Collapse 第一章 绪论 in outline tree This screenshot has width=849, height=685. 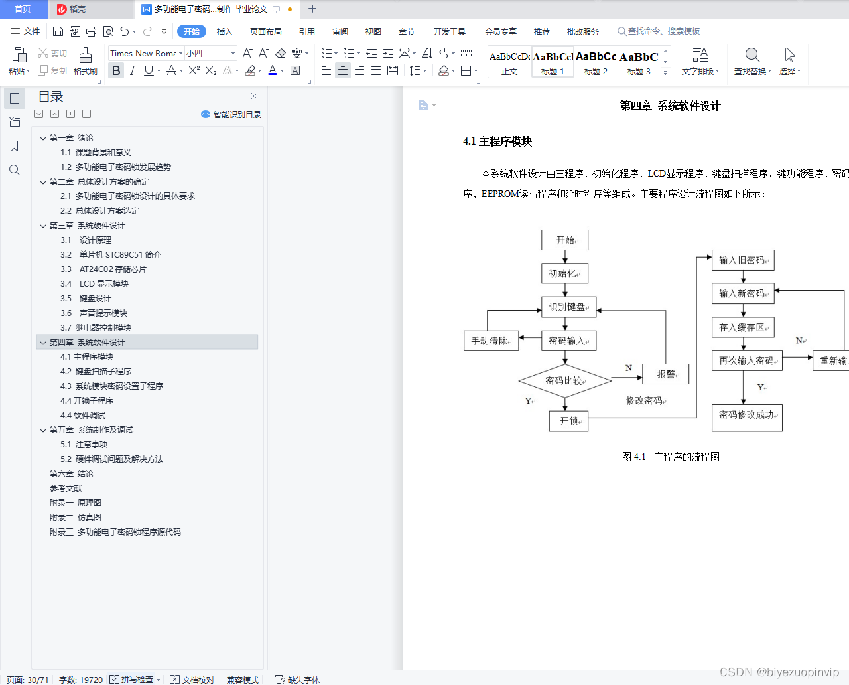click(43, 138)
